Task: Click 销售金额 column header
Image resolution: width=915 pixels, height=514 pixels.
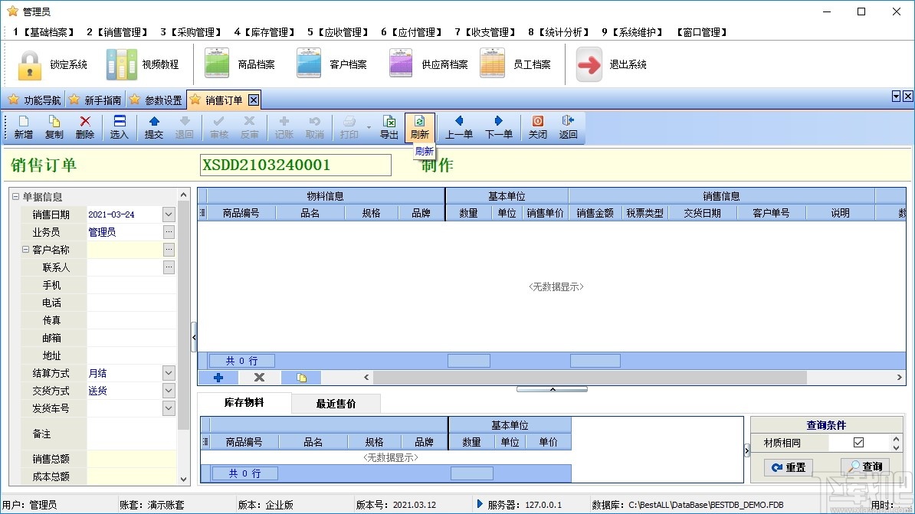Action: 595,213
